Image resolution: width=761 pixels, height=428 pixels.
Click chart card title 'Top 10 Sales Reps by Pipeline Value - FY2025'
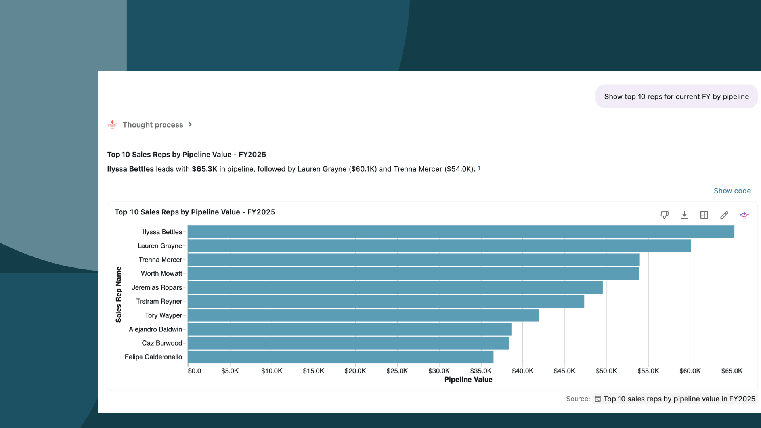click(x=195, y=212)
